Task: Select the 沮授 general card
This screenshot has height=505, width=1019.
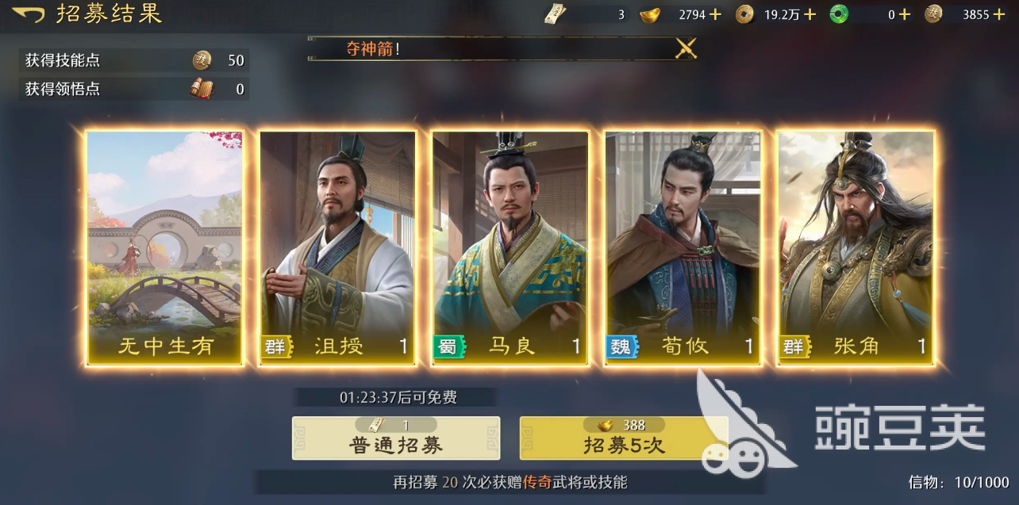Action: (337, 248)
